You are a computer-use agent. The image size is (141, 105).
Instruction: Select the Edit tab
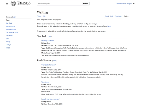click(x=111, y=16)
